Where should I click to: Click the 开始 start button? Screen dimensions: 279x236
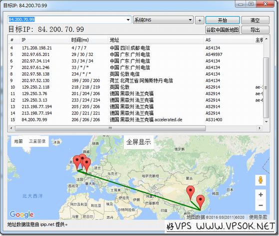223,20
